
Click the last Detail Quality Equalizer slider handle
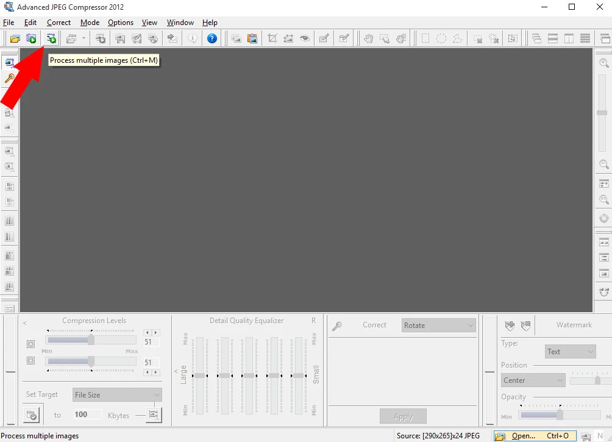pyautogui.click(x=299, y=376)
